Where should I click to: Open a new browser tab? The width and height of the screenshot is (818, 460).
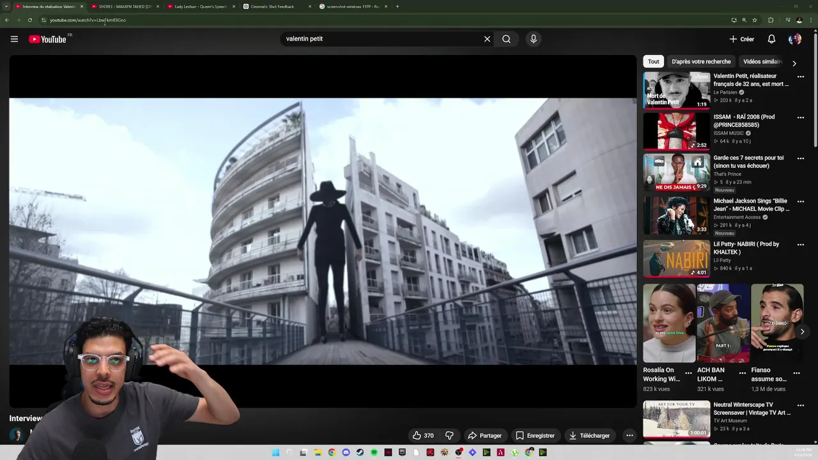[397, 6]
